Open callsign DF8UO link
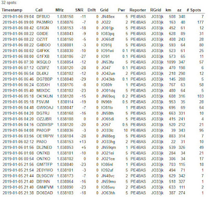Image resolution: width=208 pixels, height=197 pixels. [43, 17]
